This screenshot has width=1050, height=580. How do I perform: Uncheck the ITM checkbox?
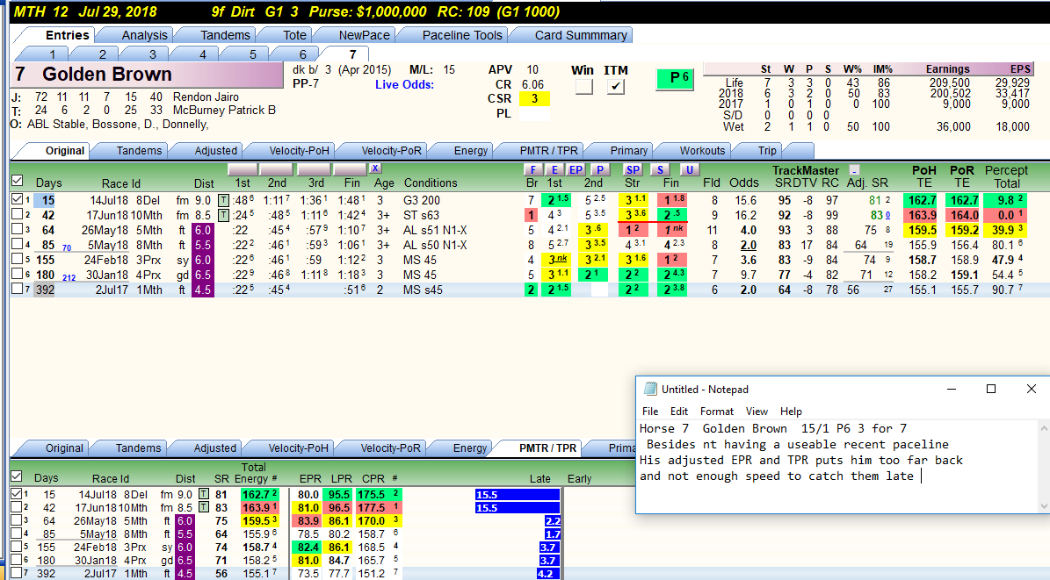tap(615, 86)
